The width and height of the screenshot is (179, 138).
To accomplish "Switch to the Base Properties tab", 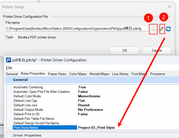I will [33, 74].
